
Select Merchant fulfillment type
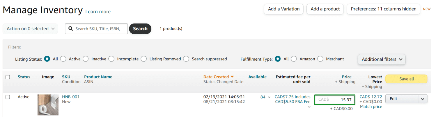(320, 59)
